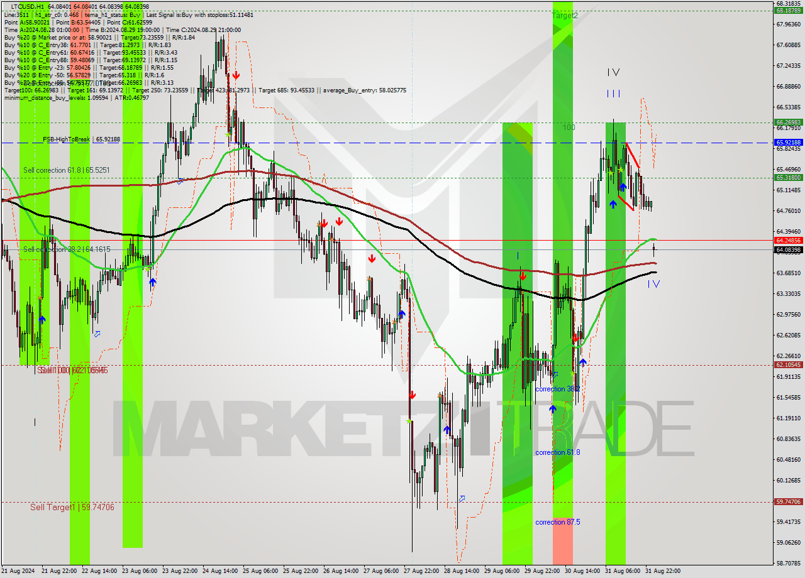
Task: Click the 100 level label on green band
Action: [569, 128]
